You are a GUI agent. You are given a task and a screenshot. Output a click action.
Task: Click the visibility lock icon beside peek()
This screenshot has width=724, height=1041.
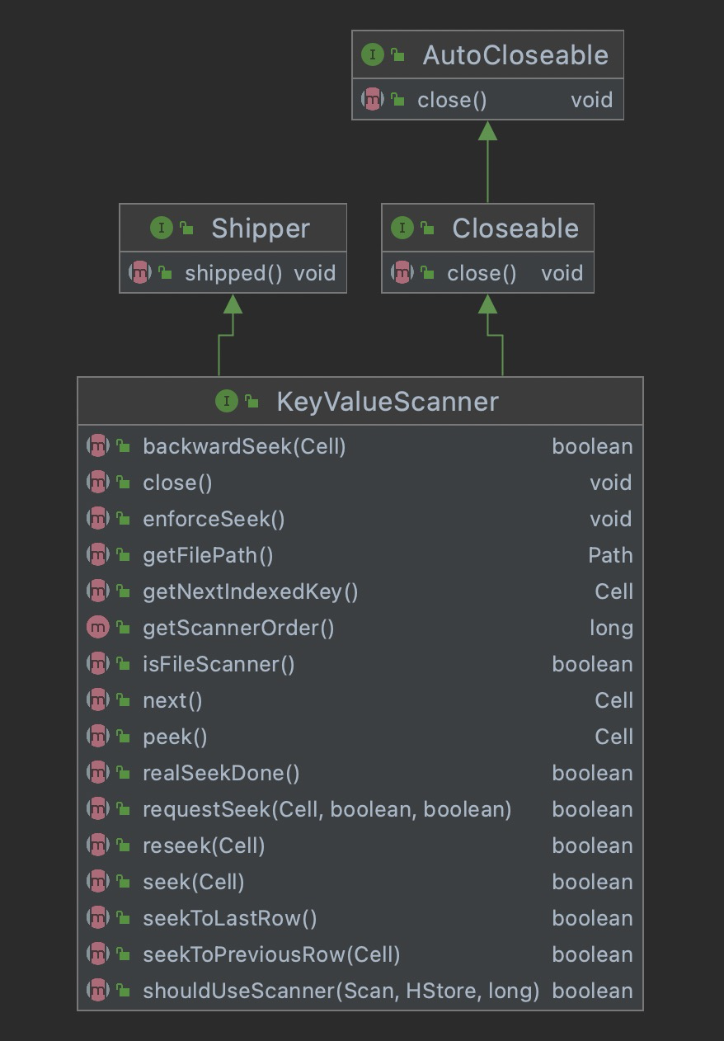click(x=123, y=737)
